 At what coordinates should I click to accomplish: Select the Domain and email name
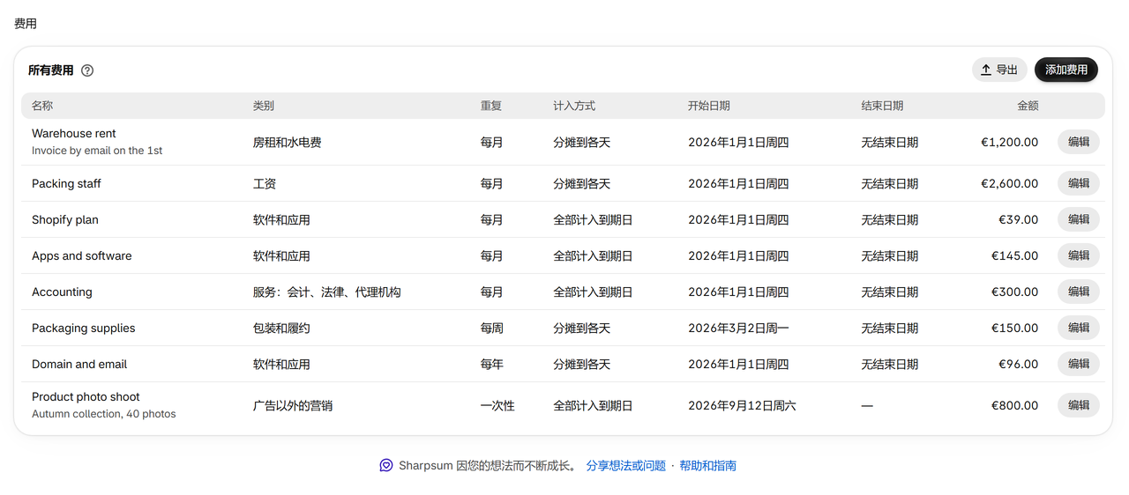click(79, 365)
